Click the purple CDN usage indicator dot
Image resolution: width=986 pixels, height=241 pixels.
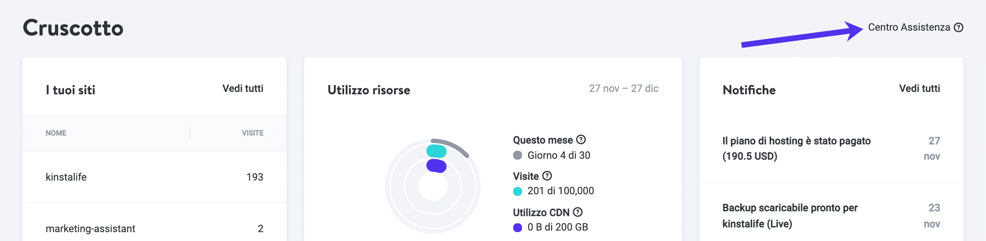point(518,226)
